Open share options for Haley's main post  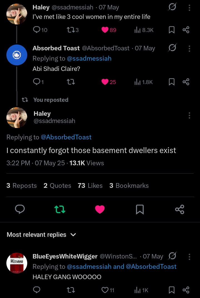180,209
